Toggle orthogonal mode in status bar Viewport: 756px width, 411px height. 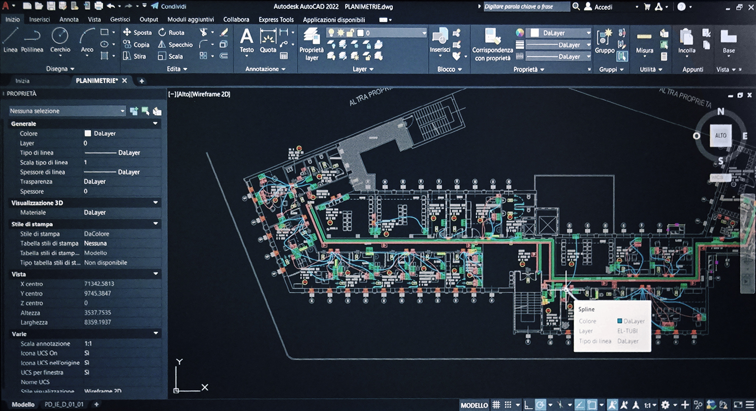click(528, 405)
